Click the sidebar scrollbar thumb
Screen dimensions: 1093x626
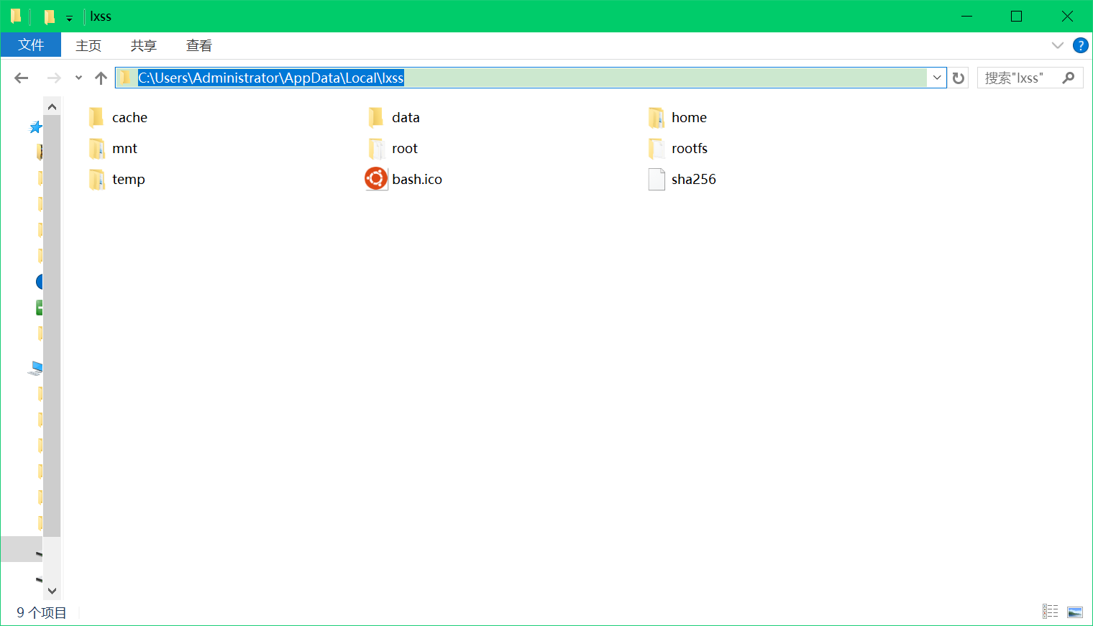point(52,326)
